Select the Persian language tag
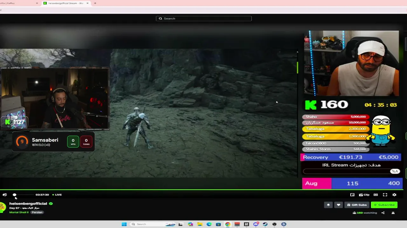The width and height of the screenshot is (407, 228). tap(37, 212)
